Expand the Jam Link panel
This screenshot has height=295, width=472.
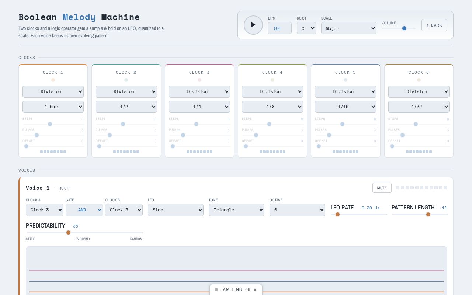[x=236, y=289]
